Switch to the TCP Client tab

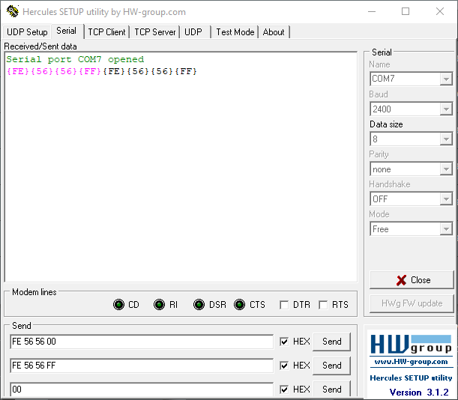pos(106,32)
